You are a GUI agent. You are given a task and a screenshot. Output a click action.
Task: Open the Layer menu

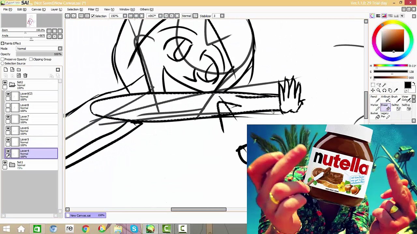[56, 9]
